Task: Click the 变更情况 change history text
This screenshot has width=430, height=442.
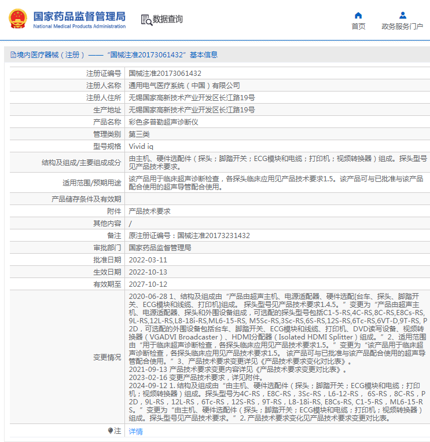Action: click(x=278, y=357)
